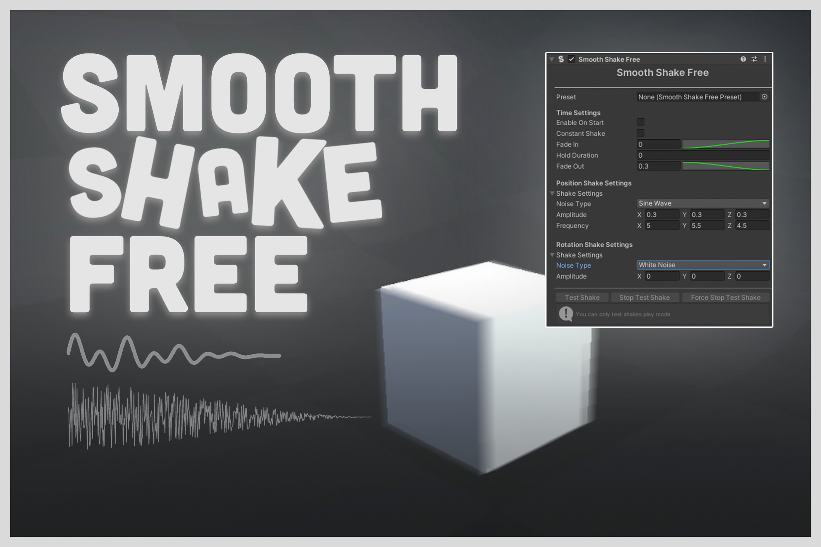
Task: Open the Sine Wave Noise Type dropdown
Action: coord(702,203)
